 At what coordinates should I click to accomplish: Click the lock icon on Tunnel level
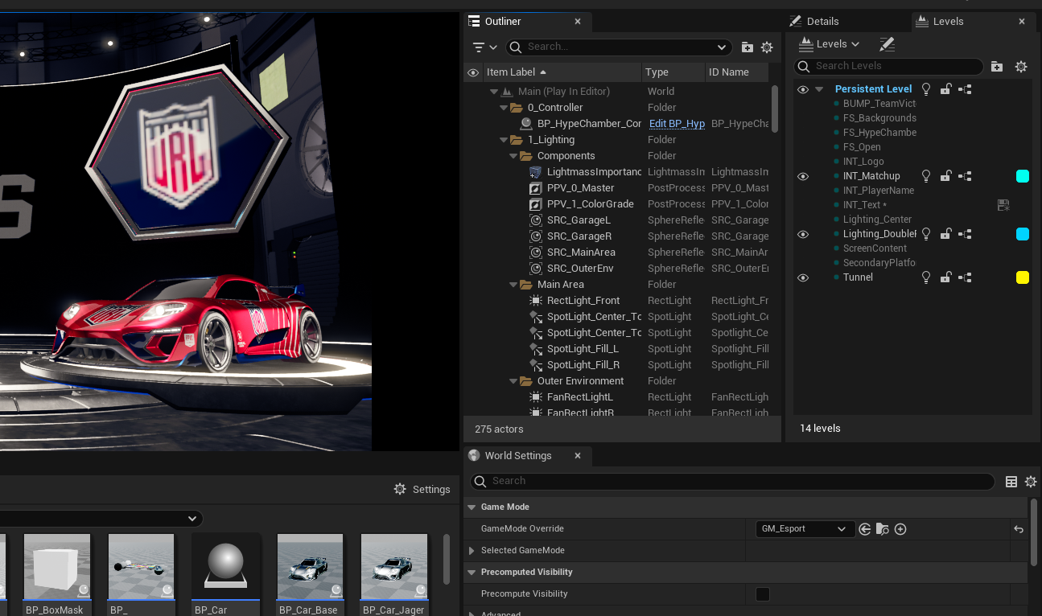click(946, 277)
